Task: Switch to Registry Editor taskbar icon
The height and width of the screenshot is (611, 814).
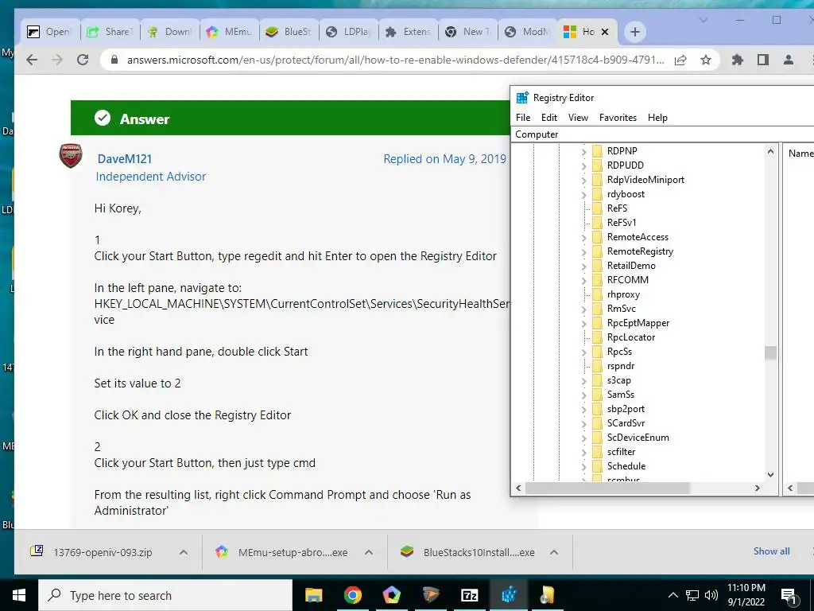Action: [509, 595]
